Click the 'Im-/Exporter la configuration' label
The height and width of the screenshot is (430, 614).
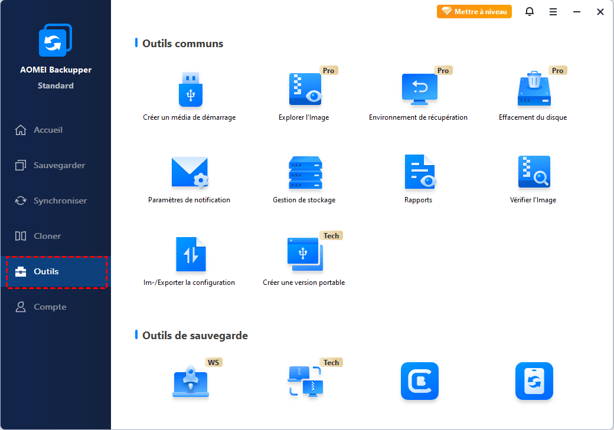click(189, 283)
